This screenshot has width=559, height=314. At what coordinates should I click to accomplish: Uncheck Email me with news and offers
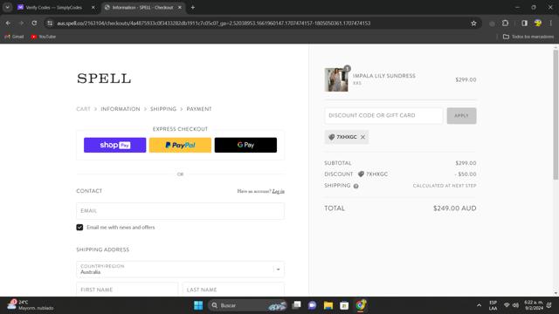(79, 227)
